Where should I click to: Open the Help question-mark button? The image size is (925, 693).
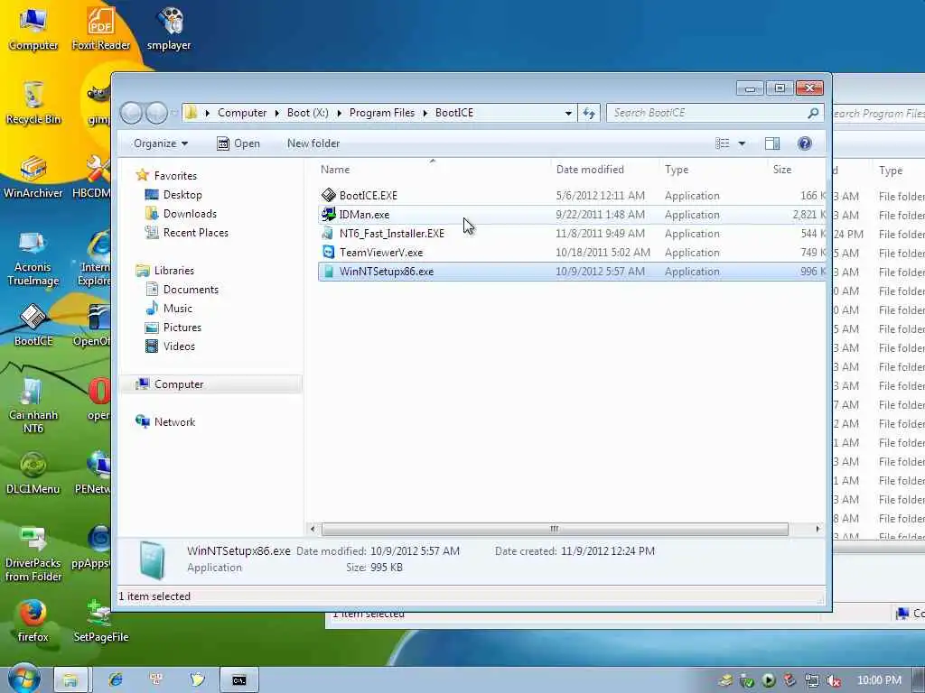804,143
